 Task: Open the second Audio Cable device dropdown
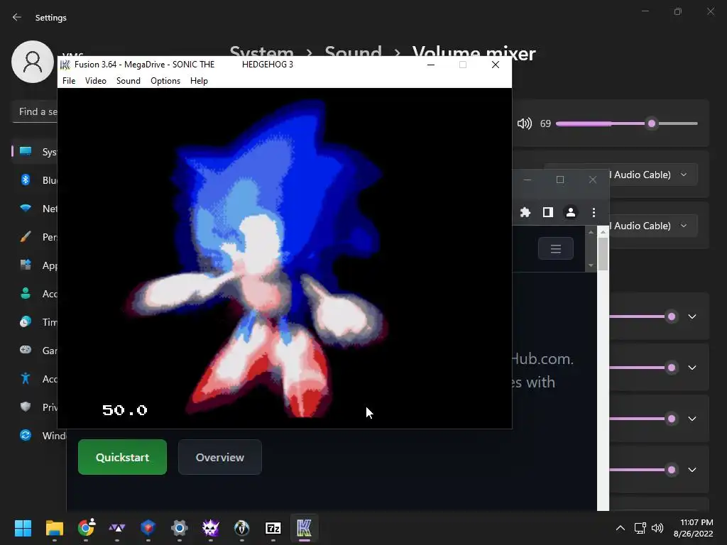pyautogui.click(x=653, y=226)
